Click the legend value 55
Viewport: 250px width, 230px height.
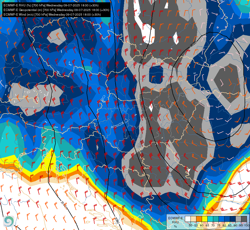pyautogui.click(x=196, y=225)
